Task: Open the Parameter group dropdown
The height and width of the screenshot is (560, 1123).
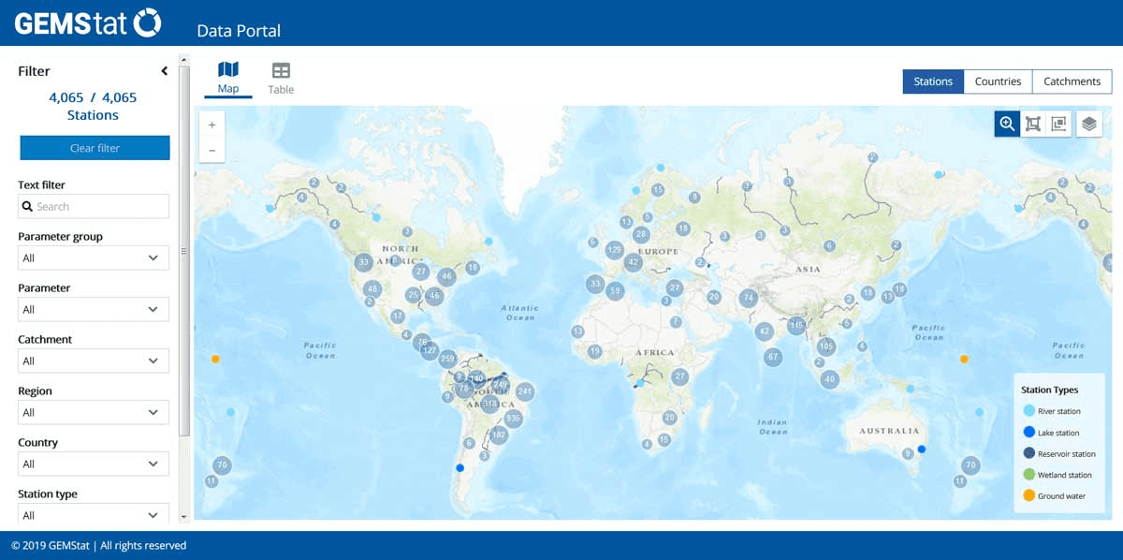Action: pyautogui.click(x=94, y=258)
